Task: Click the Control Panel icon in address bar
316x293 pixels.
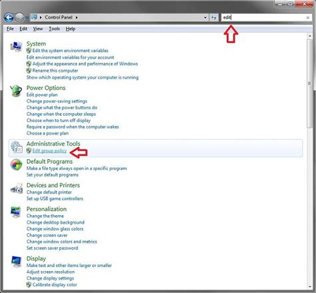Action: [35, 17]
